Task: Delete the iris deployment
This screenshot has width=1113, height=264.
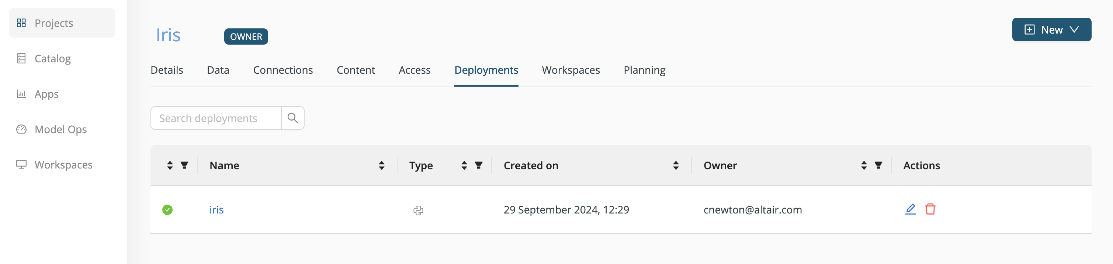Action: pos(930,209)
